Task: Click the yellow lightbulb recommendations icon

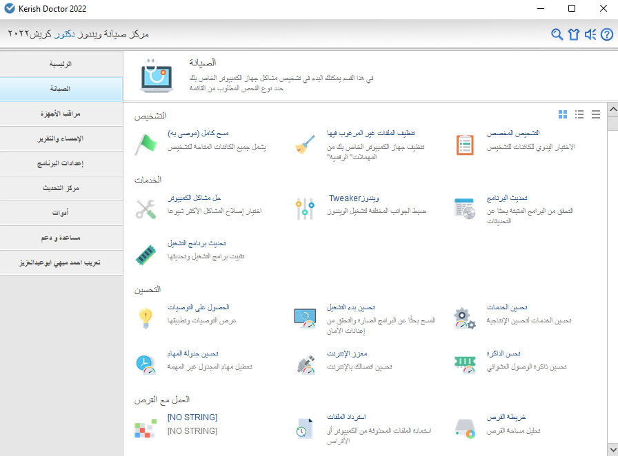Action: click(146, 318)
